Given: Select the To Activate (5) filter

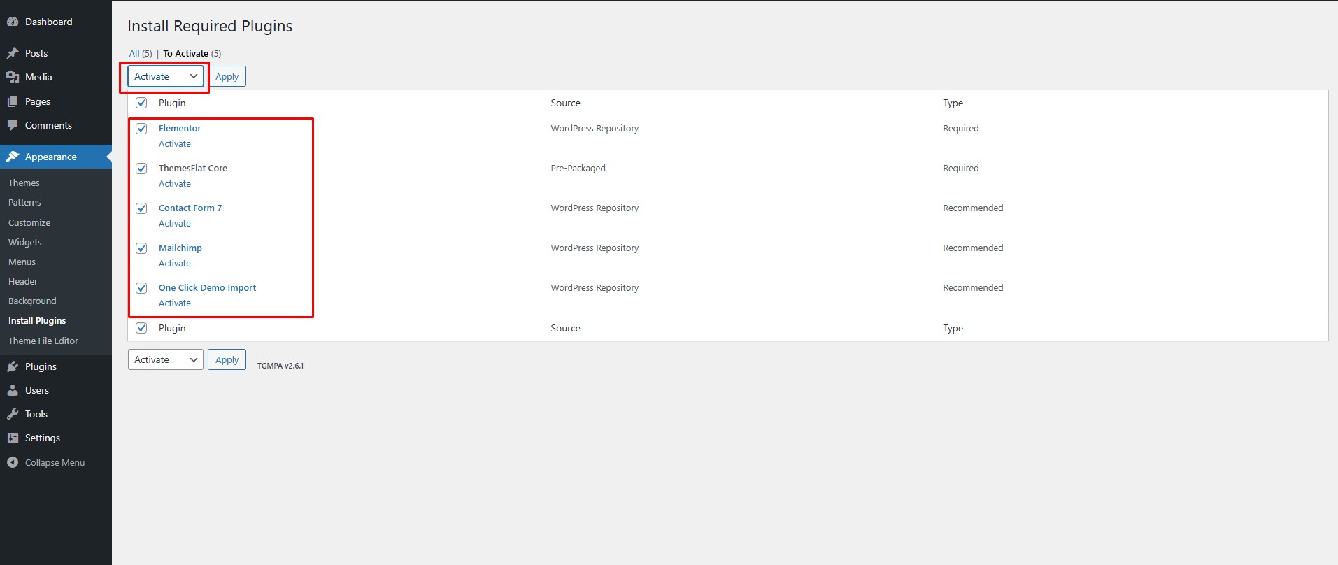Looking at the screenshot, I should pyautogui.click(x=192, y=53).
